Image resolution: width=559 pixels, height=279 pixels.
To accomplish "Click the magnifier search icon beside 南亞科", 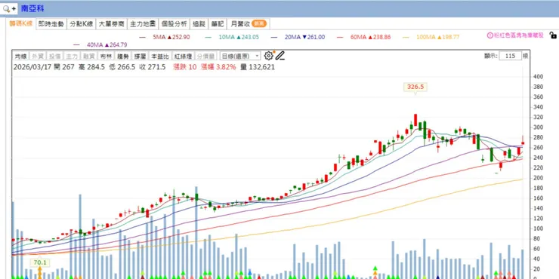I will click(x=6, y=8).
